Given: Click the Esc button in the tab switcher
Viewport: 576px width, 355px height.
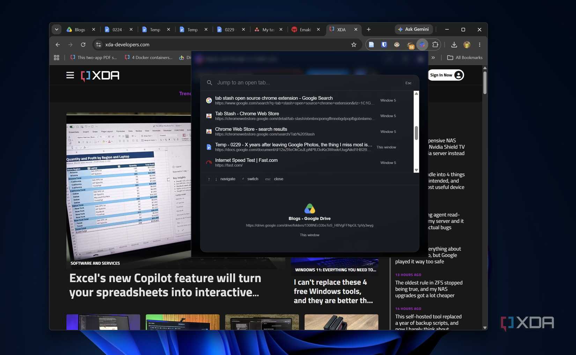Looking at the screenshot, I should (x=408, y=83).
